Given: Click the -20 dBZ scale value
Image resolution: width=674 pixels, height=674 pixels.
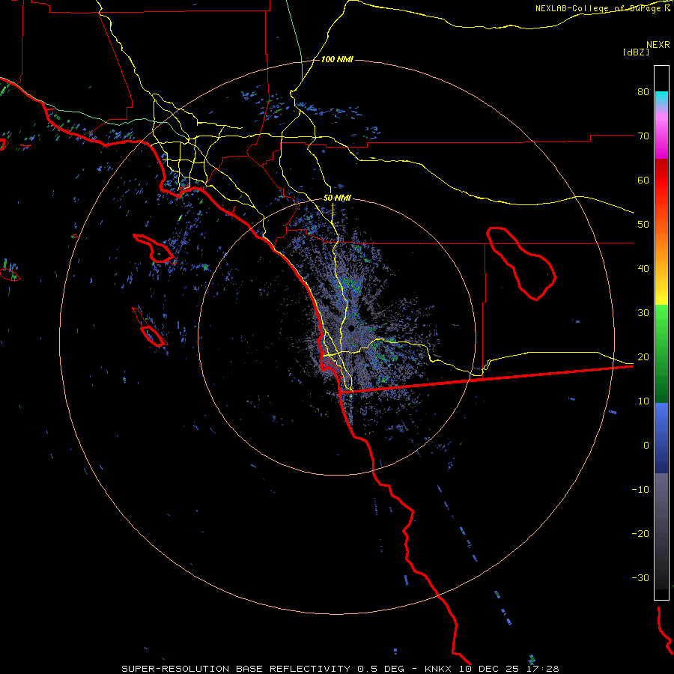Looking at the screenshot, I should click(640, 533).
